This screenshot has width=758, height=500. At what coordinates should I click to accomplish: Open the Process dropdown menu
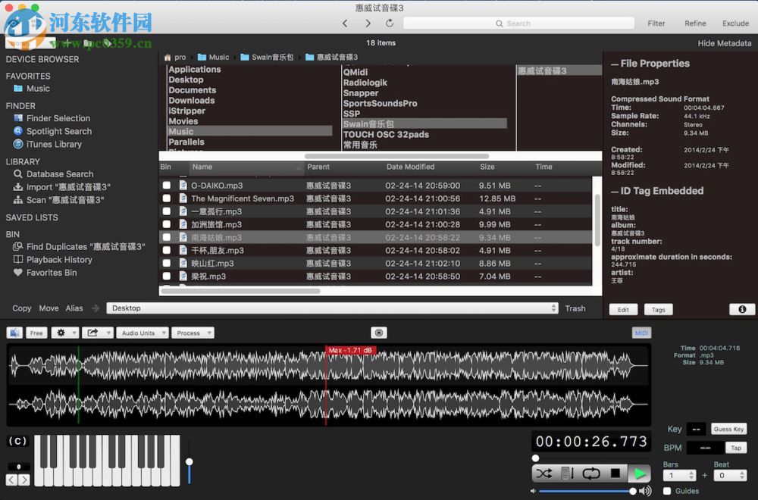point(192,333)
